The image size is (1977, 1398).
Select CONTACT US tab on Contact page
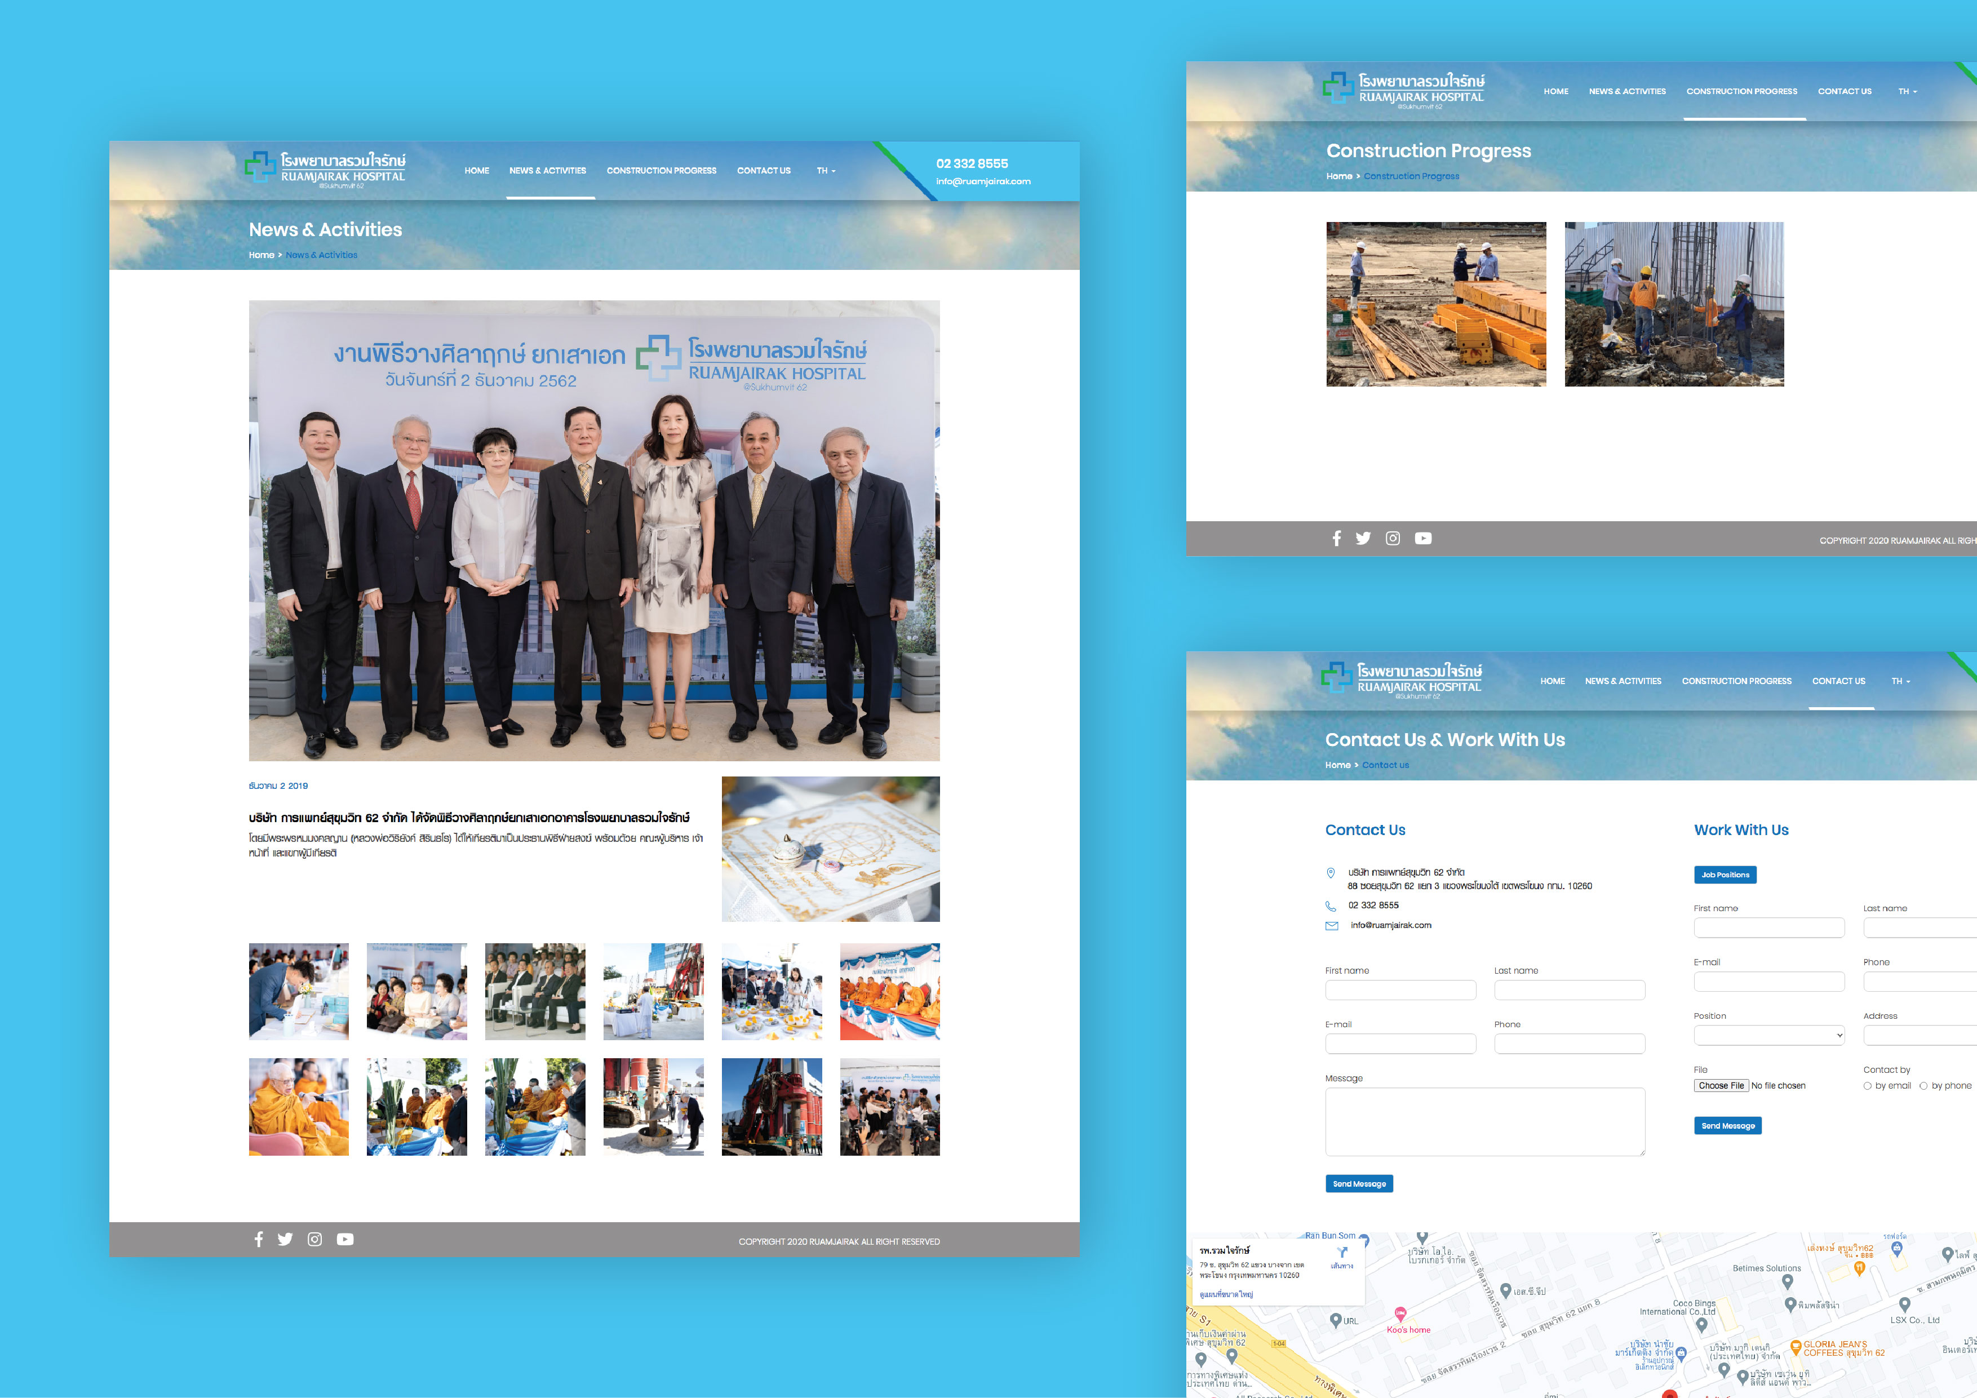click(1838, 681)
